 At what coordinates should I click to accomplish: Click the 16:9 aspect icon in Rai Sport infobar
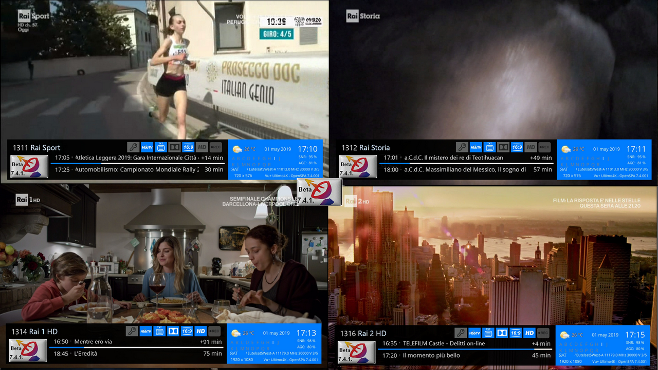(x=188, y=147)
